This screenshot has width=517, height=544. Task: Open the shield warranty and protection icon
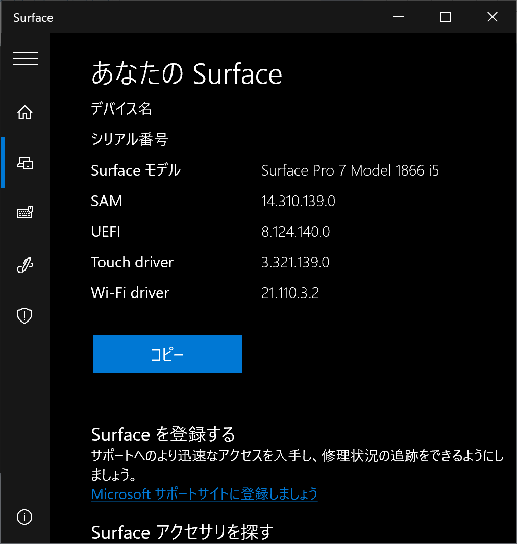[24, 316]
